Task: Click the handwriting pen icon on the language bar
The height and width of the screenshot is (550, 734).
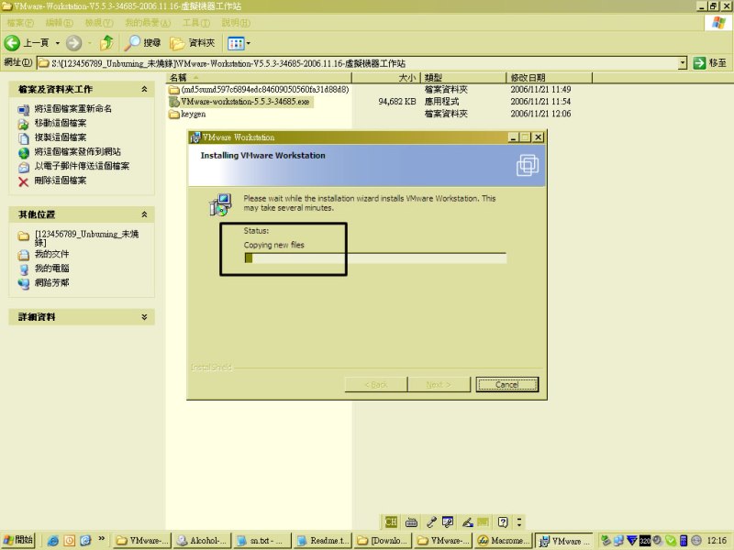Action: (x=467, y=522)
